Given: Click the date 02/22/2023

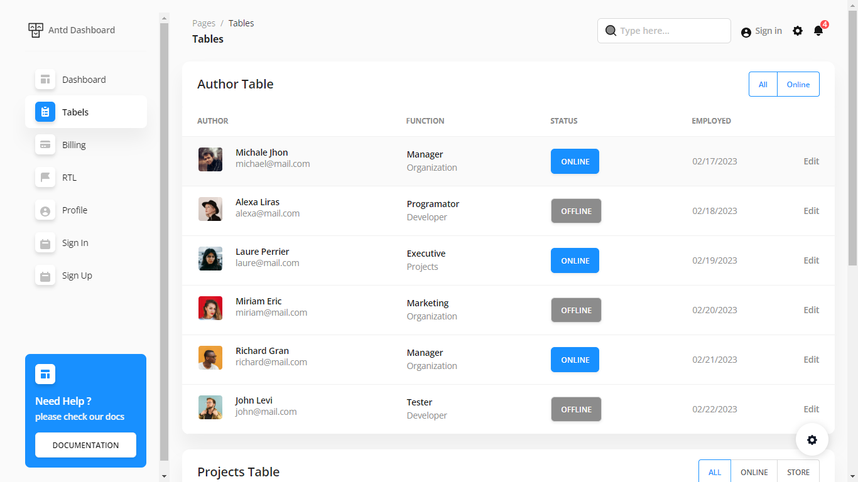Looking at the screenshot, I should click(x=715, y=409).
